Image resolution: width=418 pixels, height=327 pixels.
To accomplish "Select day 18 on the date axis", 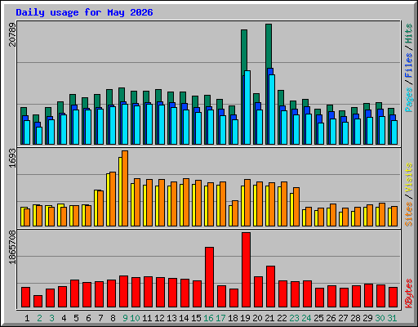I will pos(233,318).
